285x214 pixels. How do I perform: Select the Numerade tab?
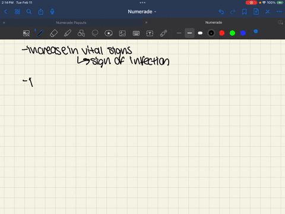214,23
